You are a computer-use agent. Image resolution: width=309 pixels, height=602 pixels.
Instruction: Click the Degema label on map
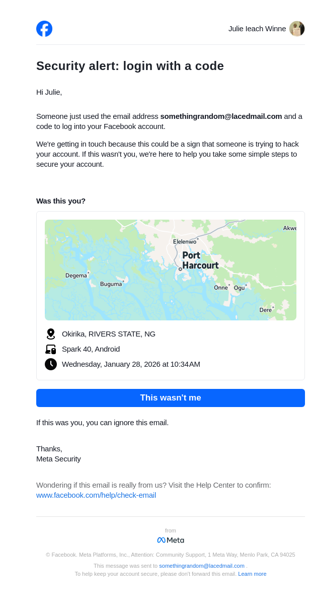click(x=76, y=276)
